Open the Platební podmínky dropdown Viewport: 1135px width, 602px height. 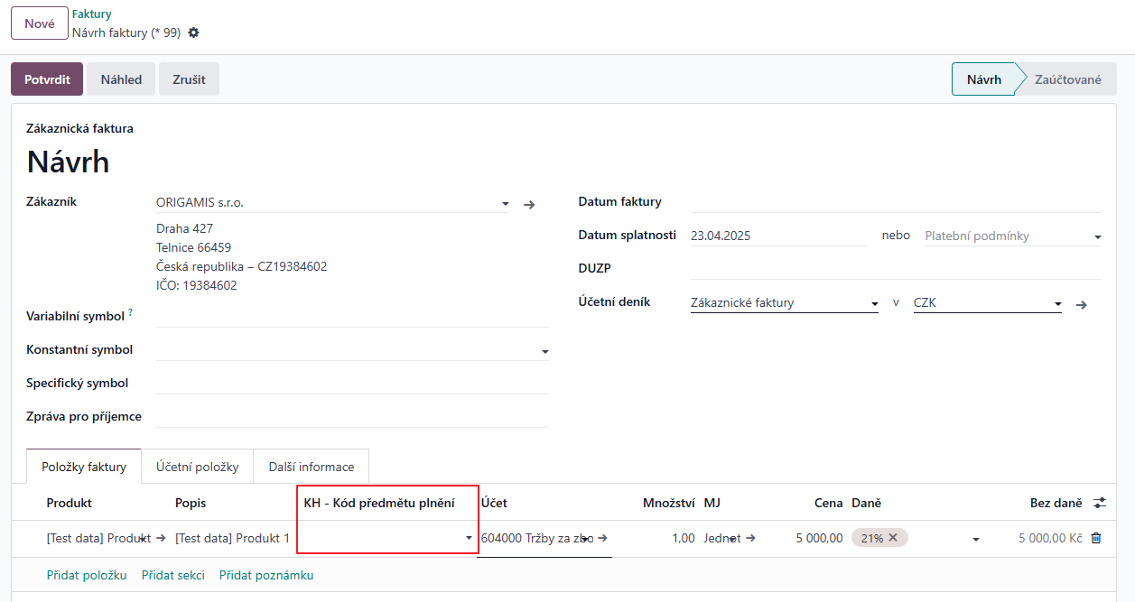coord(1097,237)
